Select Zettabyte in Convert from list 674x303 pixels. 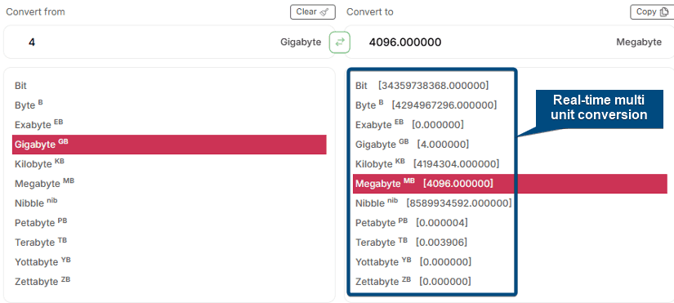(169, 282)
